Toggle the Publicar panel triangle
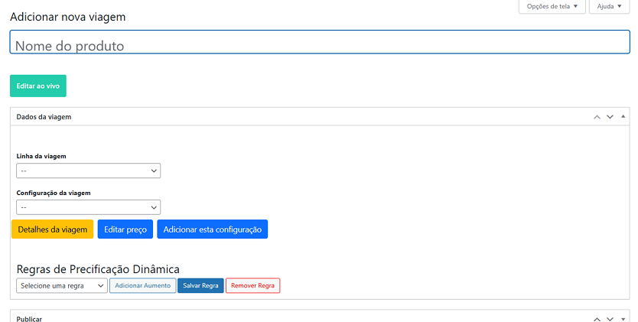 coord(623,318)
